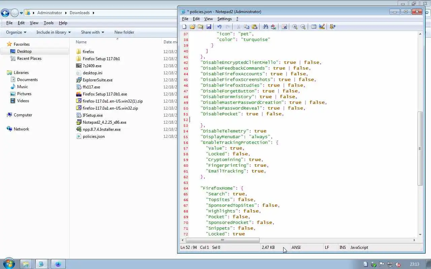Select Network in navigation pane

click(21, 129)
